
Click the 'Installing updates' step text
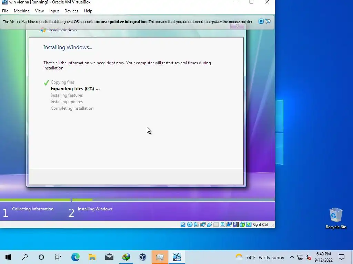click(67, 102)
